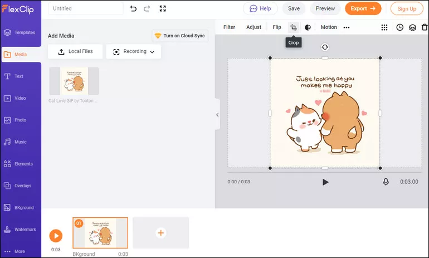Expand the More sidebar options
The height and width of the screenshot is (258, 429).
pyautogui.click(x=15, y=251)
